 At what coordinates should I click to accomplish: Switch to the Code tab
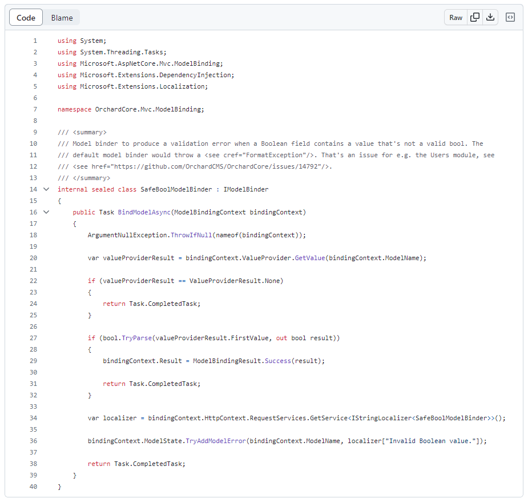[26, 18]
